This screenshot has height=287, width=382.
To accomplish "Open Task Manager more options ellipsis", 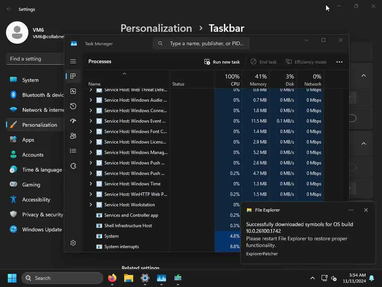I will coord(339,62).
